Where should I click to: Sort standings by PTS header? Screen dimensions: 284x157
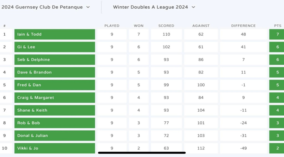tap(278, 26)
